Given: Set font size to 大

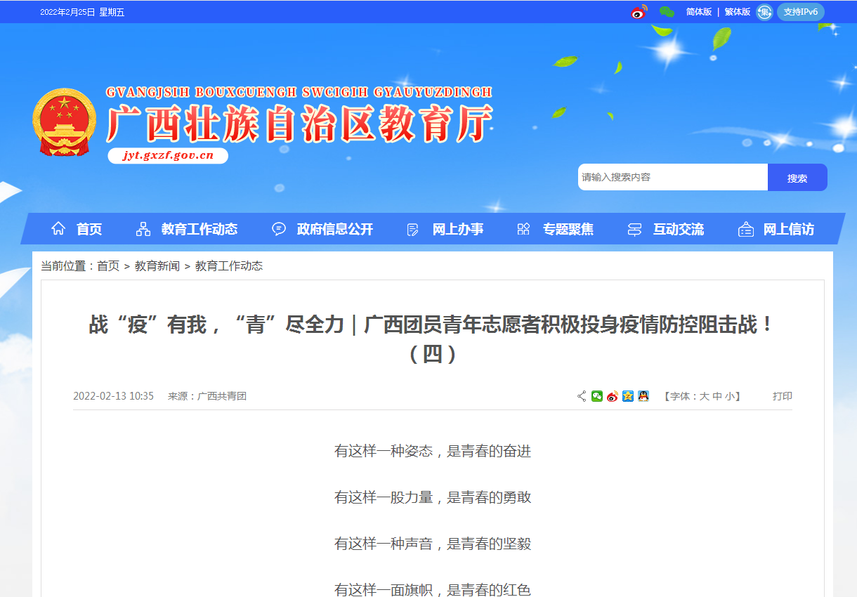Looking at the screenshot, I should point(704,396).
